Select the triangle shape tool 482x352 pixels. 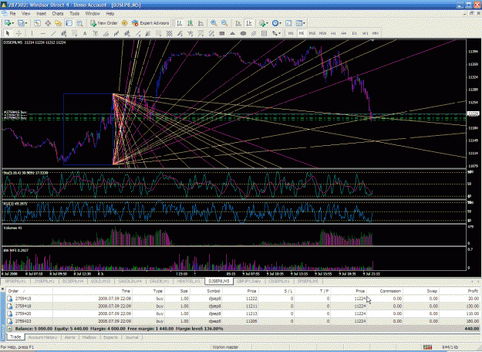tap(232, 33)
